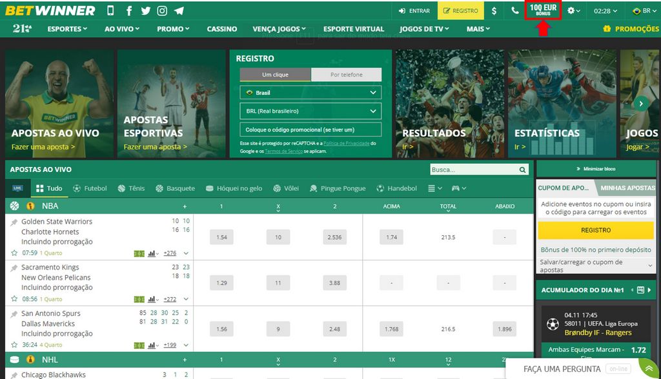Open the ESPORTE VIRTUAL menu item

tap(354, 28)
